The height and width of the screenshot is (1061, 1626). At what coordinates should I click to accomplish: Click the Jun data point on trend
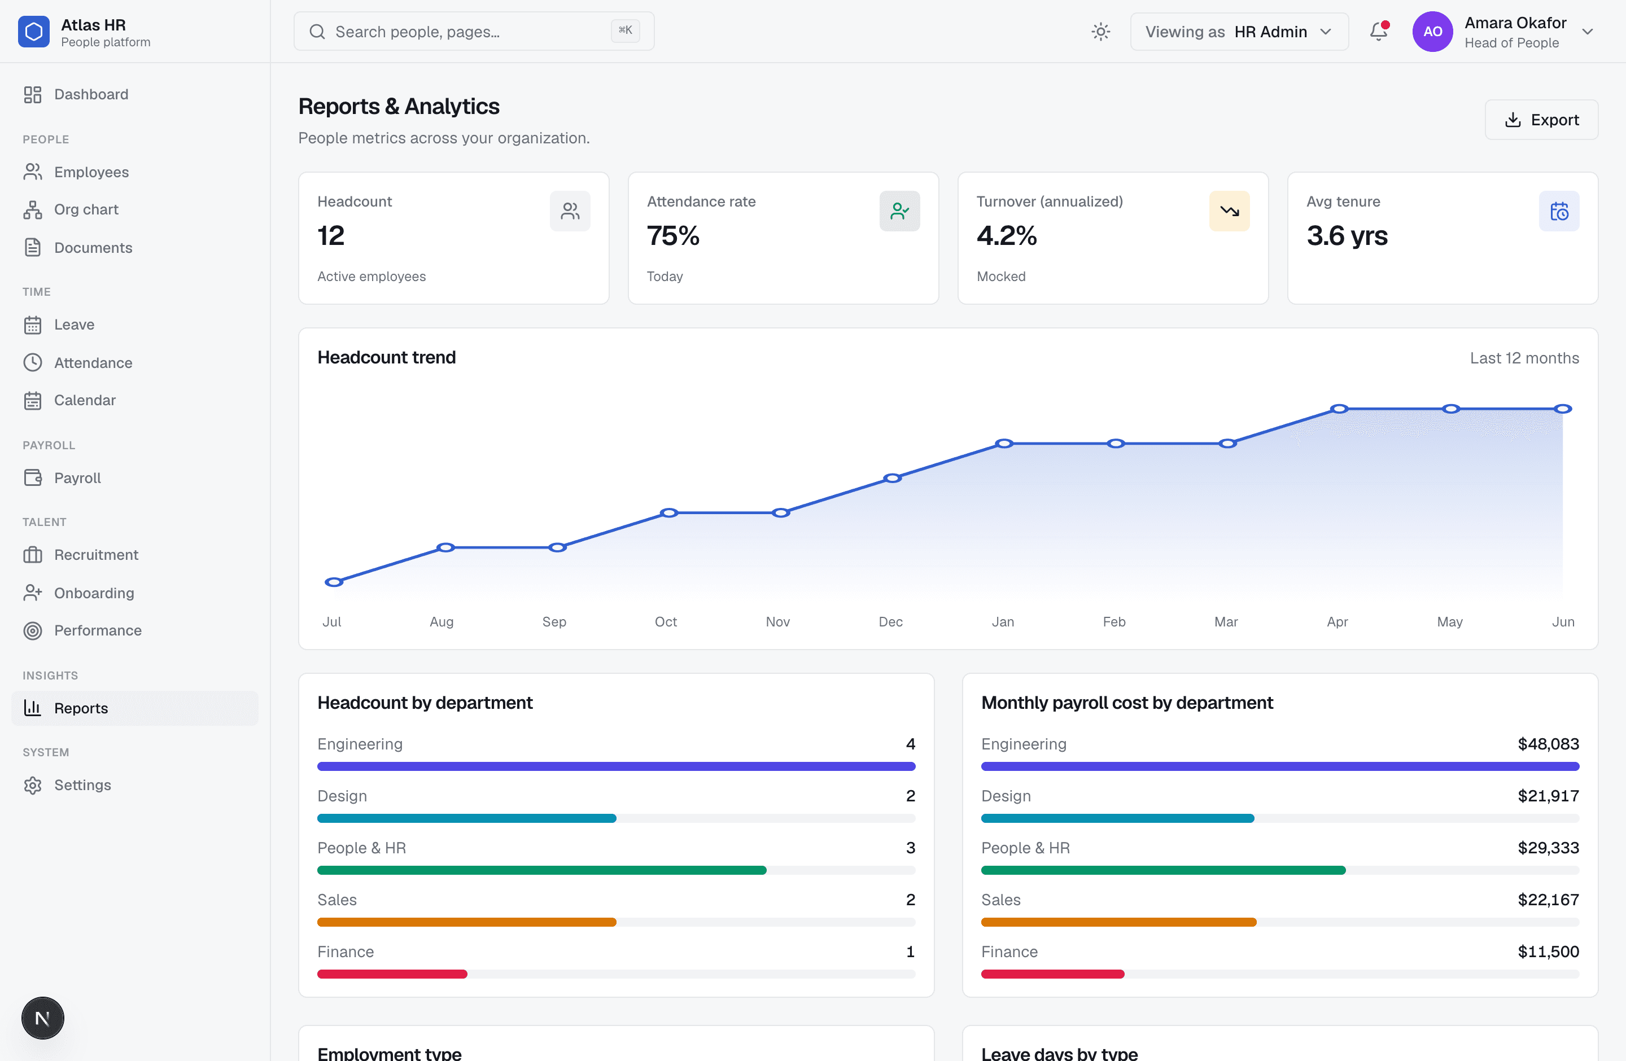pyautogui.click(x=1562, y=409)
